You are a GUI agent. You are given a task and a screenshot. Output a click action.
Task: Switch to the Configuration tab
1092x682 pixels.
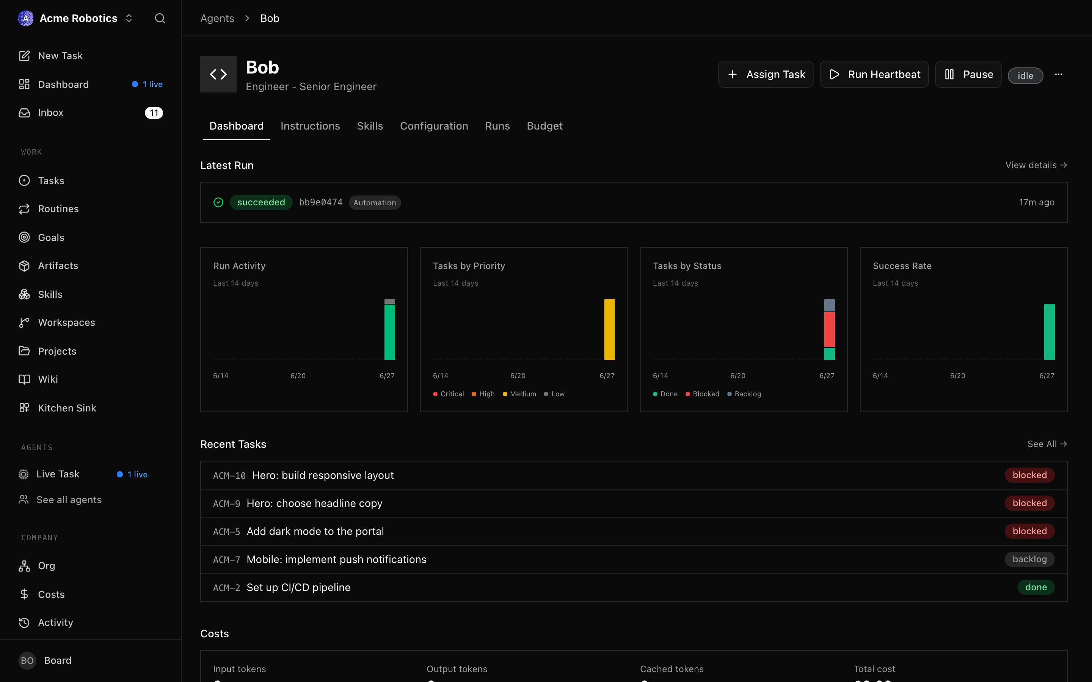coord(434,126)
